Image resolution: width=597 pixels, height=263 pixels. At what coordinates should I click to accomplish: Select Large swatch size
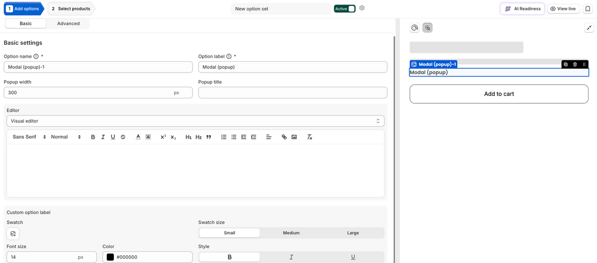[x=353, y=233]
